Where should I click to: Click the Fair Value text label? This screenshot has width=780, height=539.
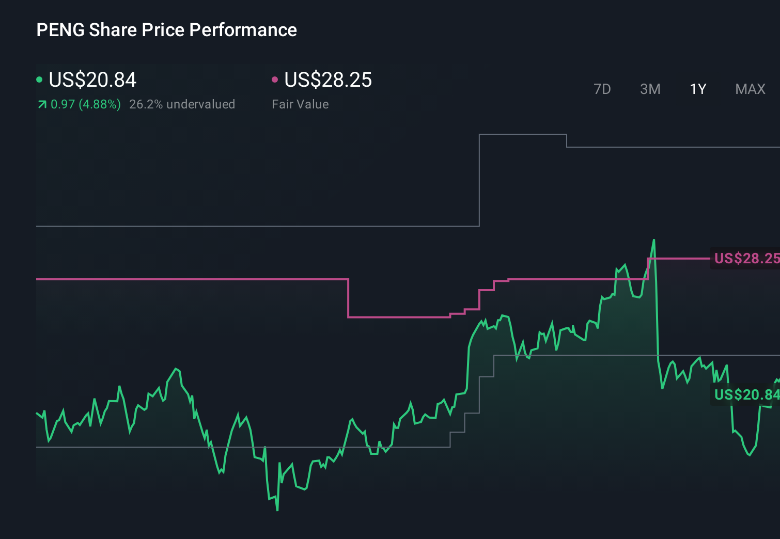click(300, 104)
